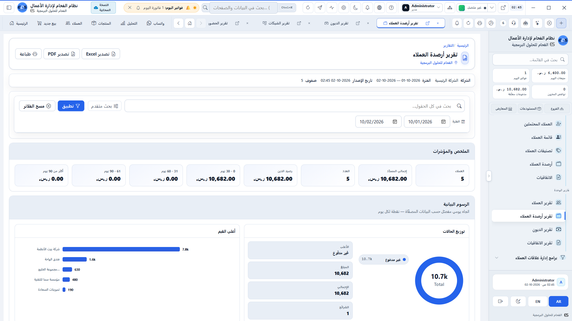Click the logout icon in sidebar footer

pos(500,301)
